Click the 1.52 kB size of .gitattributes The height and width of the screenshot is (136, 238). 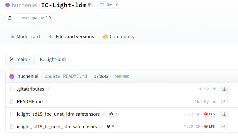[x=208, y=89]
